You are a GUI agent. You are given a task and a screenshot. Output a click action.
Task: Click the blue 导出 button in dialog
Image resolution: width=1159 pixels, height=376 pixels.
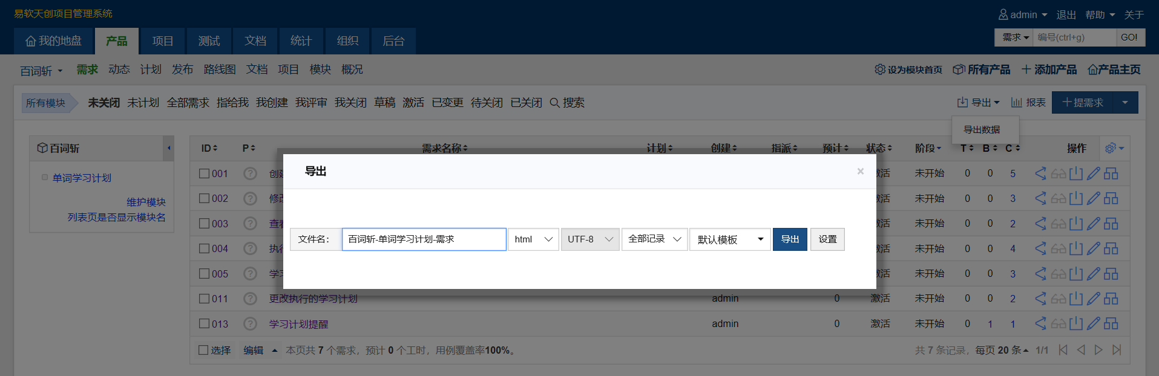point(790,239)
